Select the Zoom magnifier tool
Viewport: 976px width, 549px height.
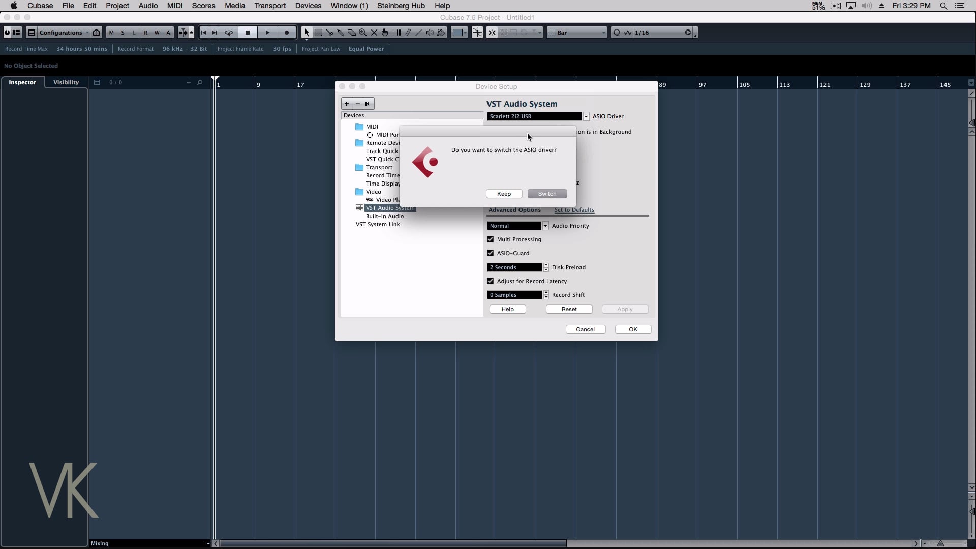tap(363, 33)
